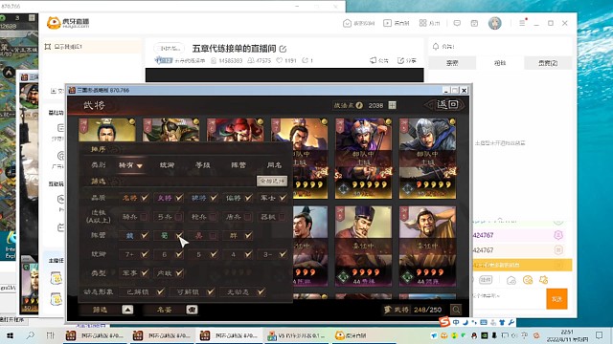Sort generals by 阵营
This screenshot has width=613, height=344.
tap(238, 165)
